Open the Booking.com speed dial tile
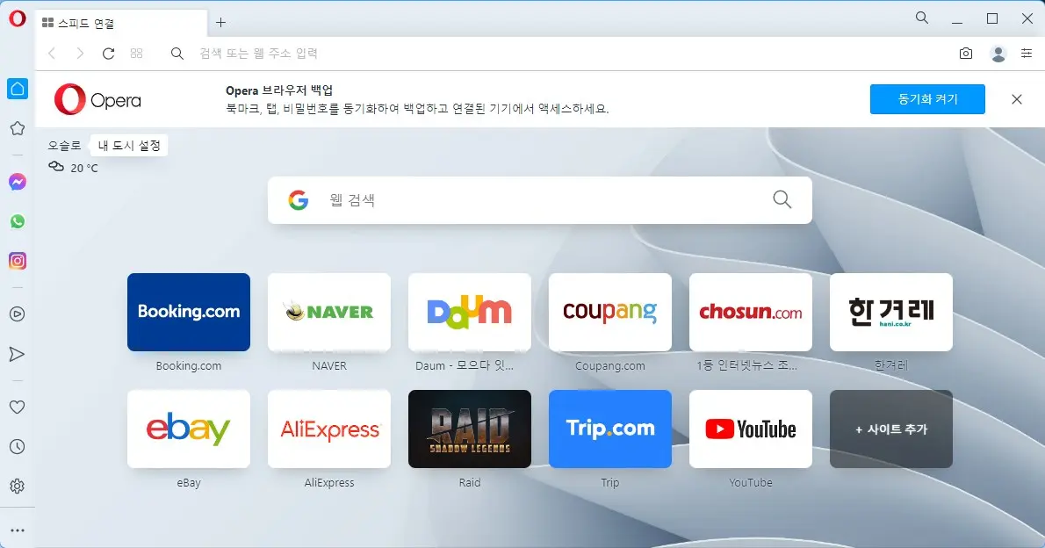This screenshot has height=548, width=1045. click(x=189, y=312)
